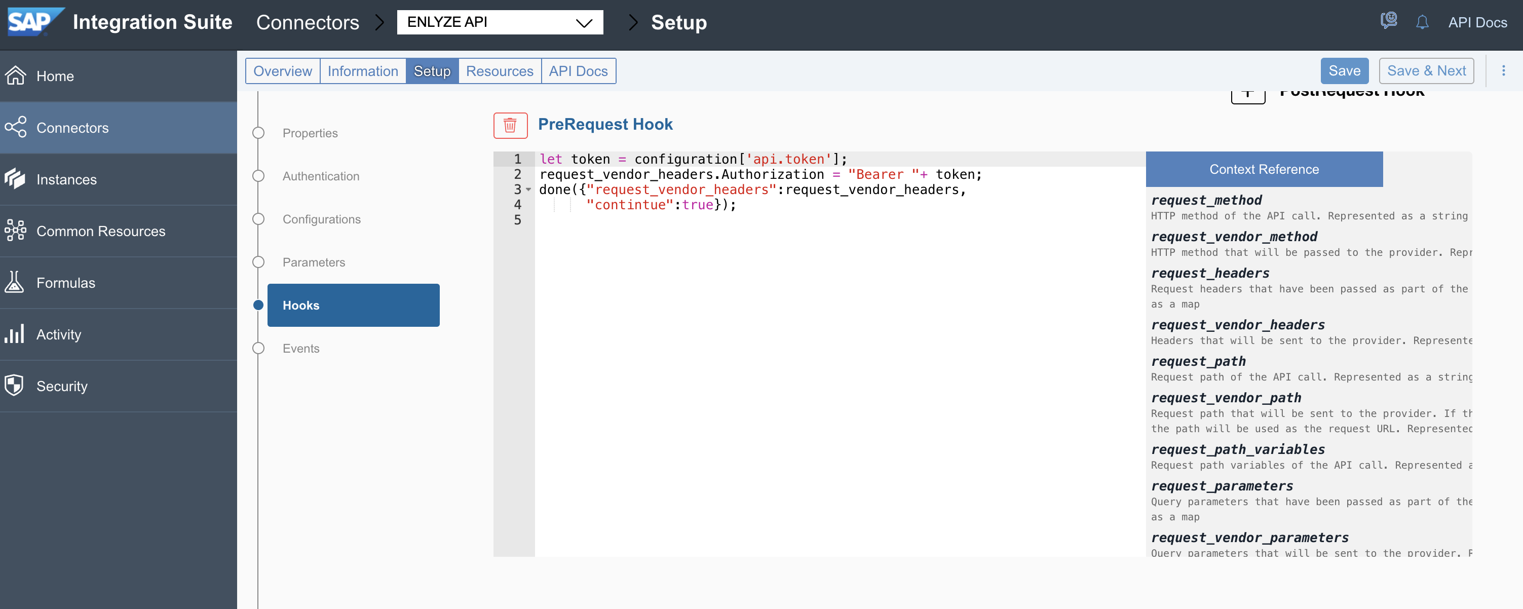Viewport: 1523px width, 609px height.
Task: Click the Connectors label in the sidebar
Action: (73, 128)
